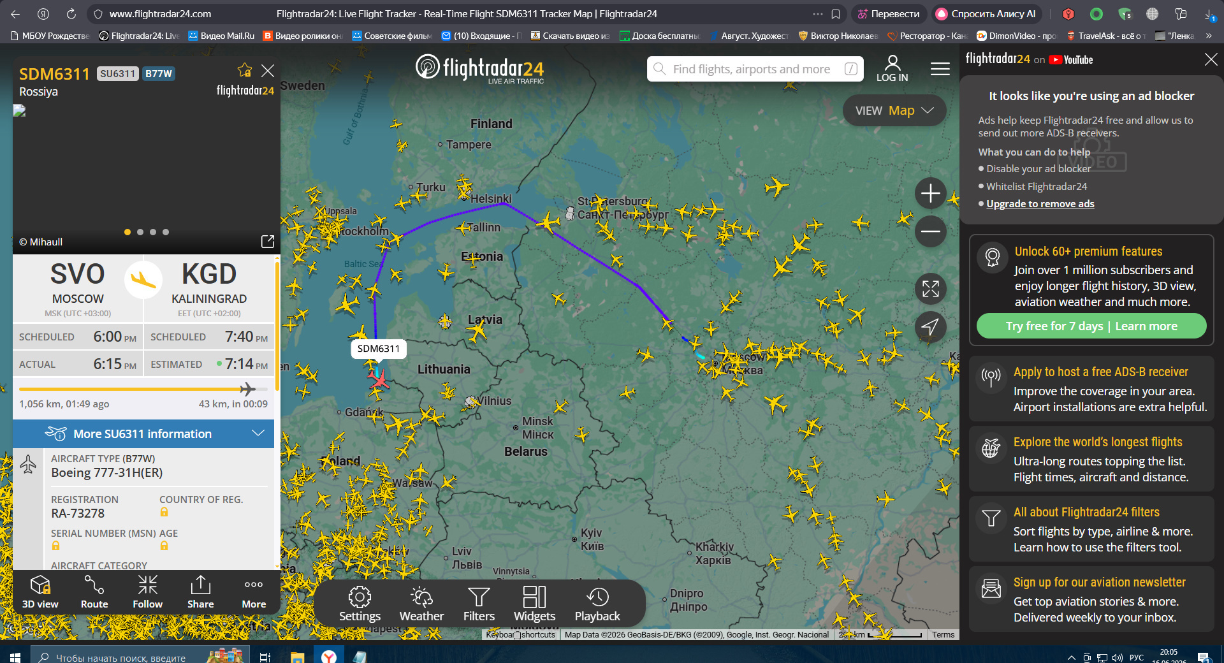Viewport: 1224px width, 663px height.
Task: Click the Flightradar24 logo
Action: point(479,68)
